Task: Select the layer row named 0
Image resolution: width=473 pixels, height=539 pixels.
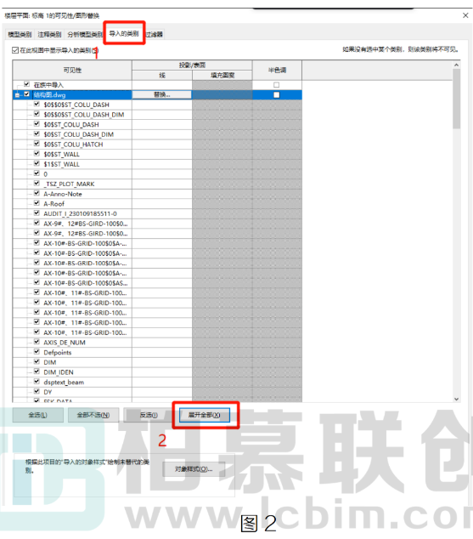Action: point(46,174)
